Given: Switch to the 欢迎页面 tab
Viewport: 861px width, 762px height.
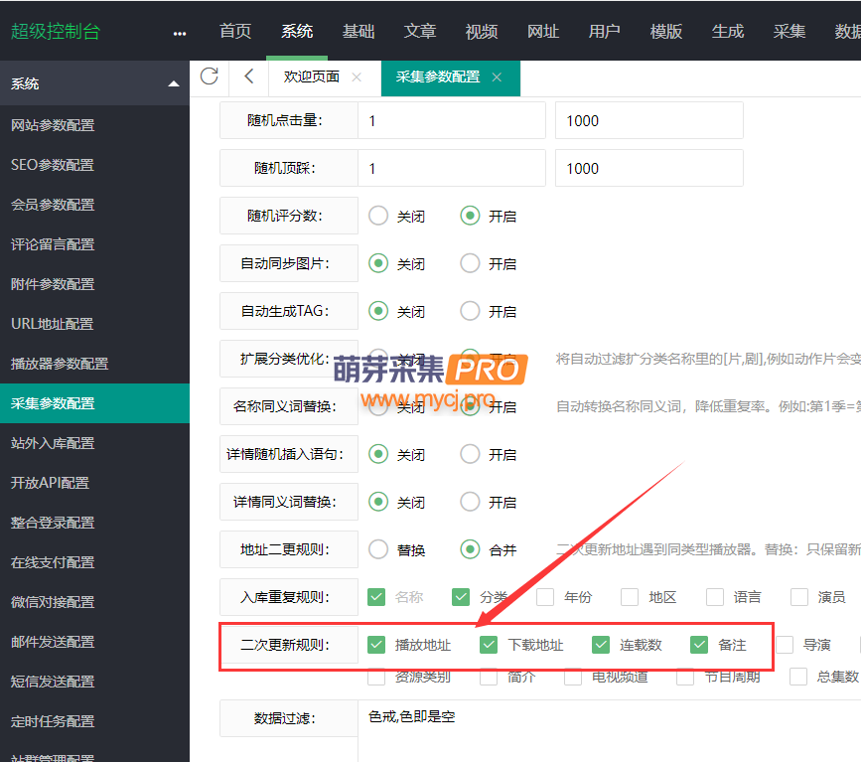Looking at the screenshot, I should coord(312,76).
